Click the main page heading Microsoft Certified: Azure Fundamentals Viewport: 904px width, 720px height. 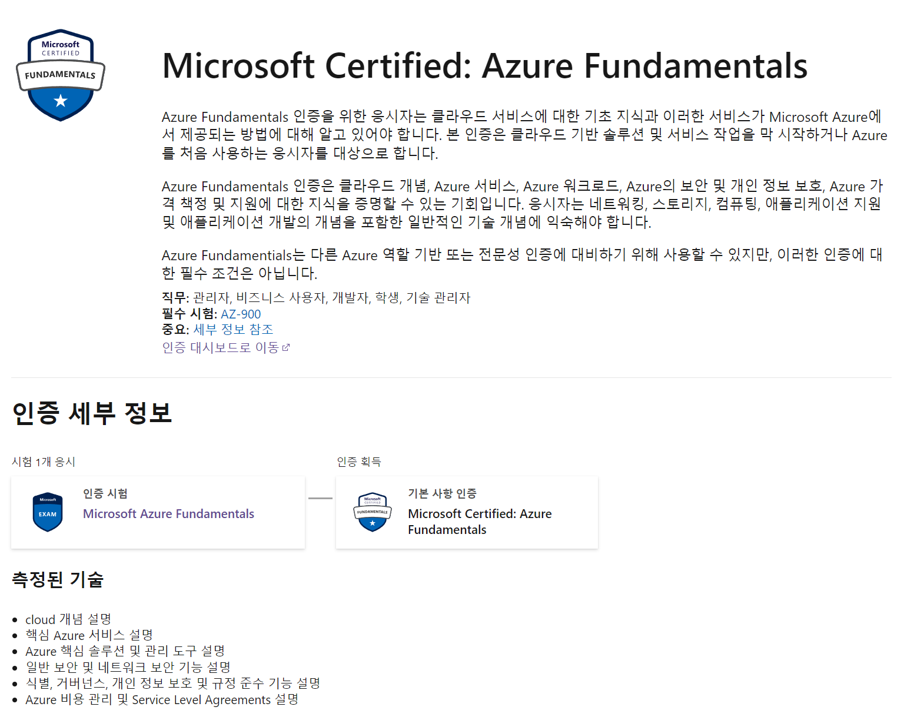(484, 65)
